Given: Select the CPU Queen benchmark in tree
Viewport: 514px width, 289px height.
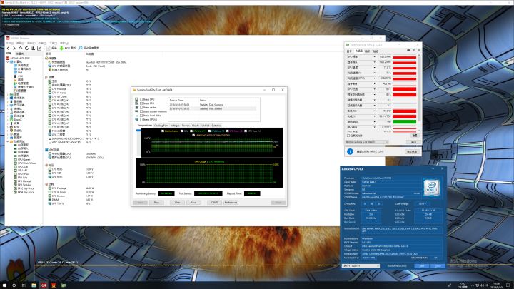Looking at the screenshot, I should pos(24,160).
